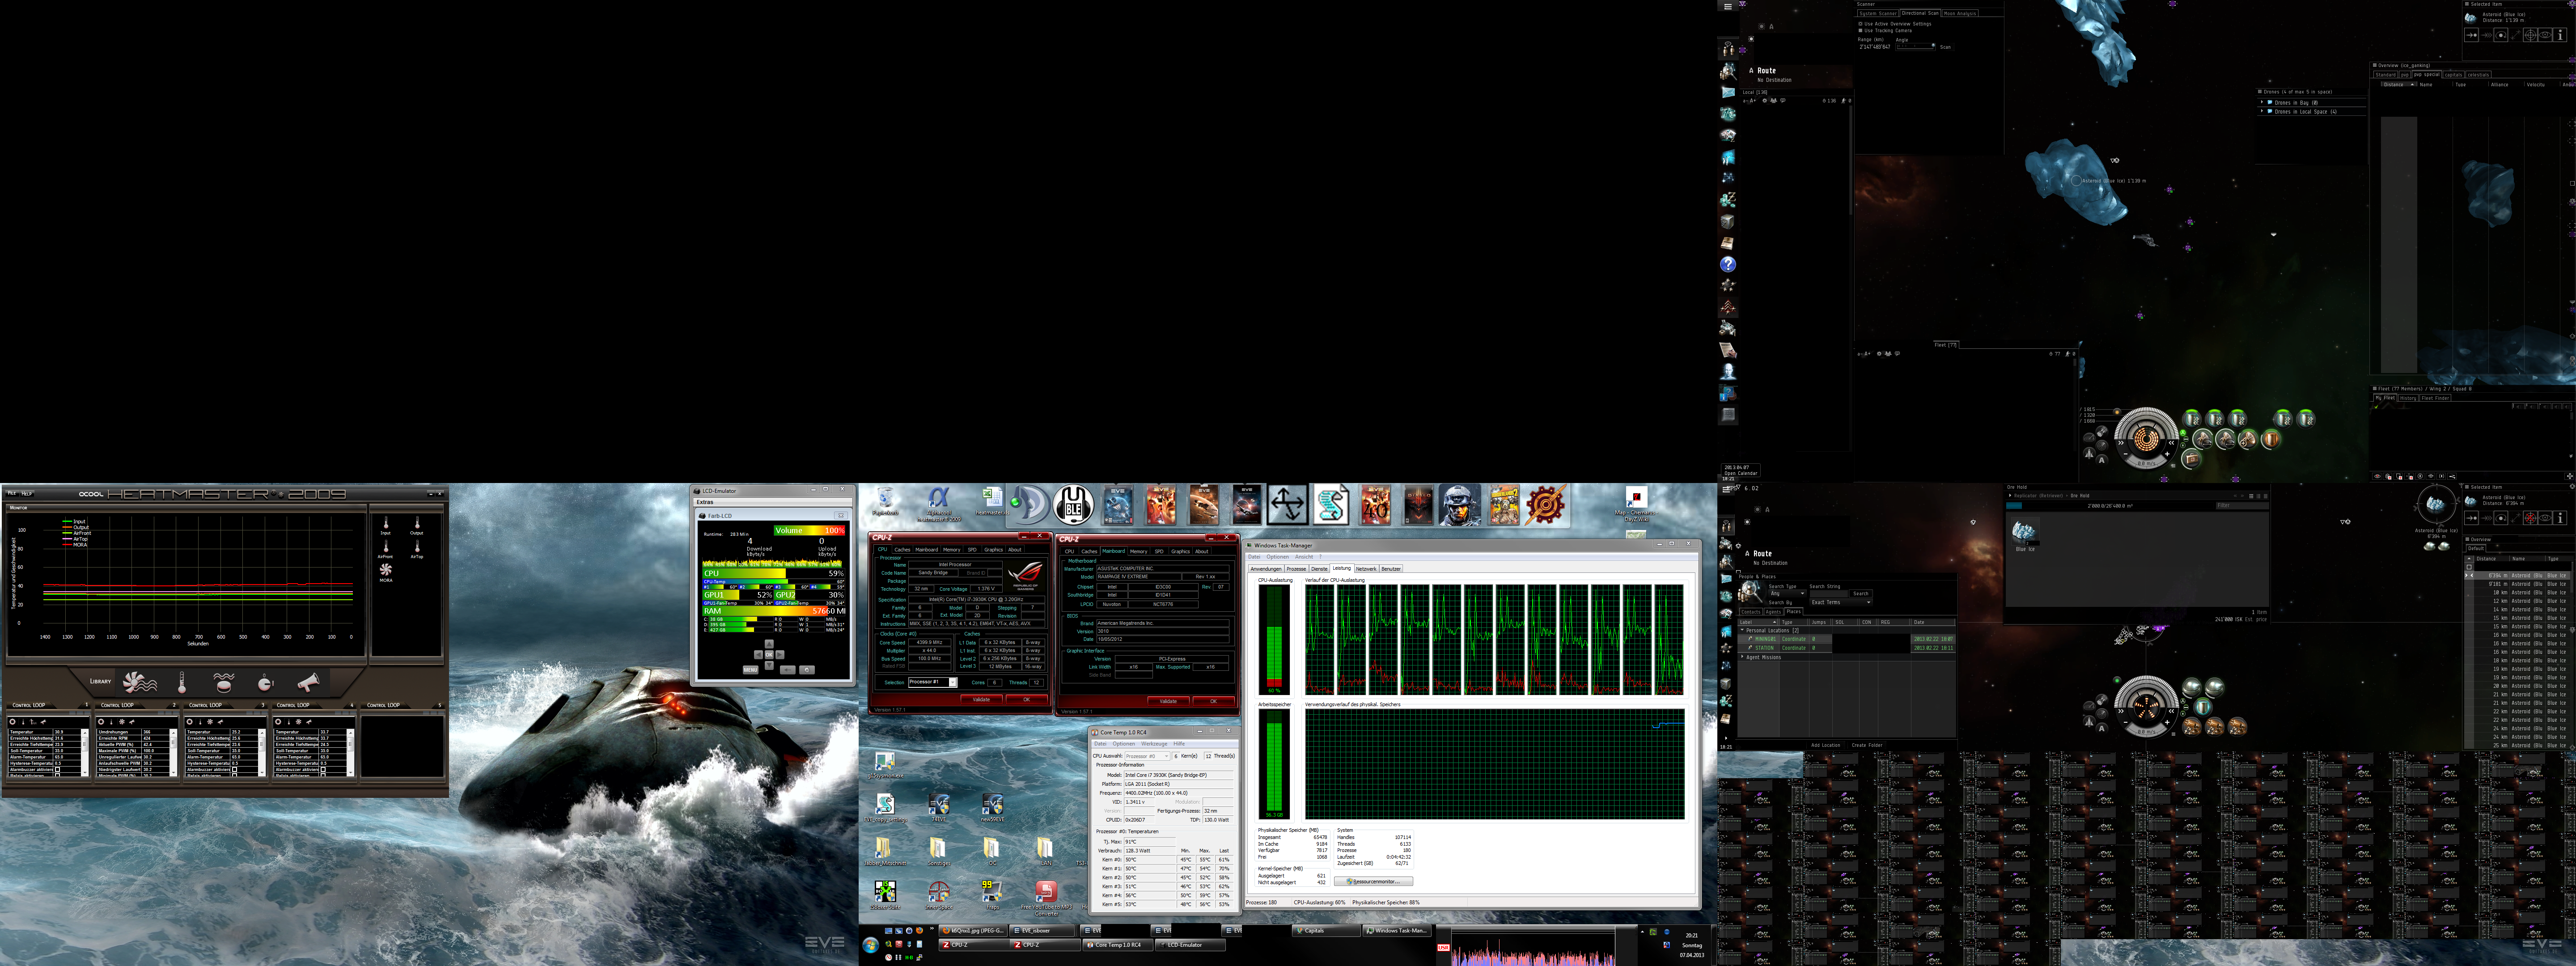Enable Use Tracking Camera checkbox
The width and height of the screenshot is (2576, 966).
[1861, 31]
